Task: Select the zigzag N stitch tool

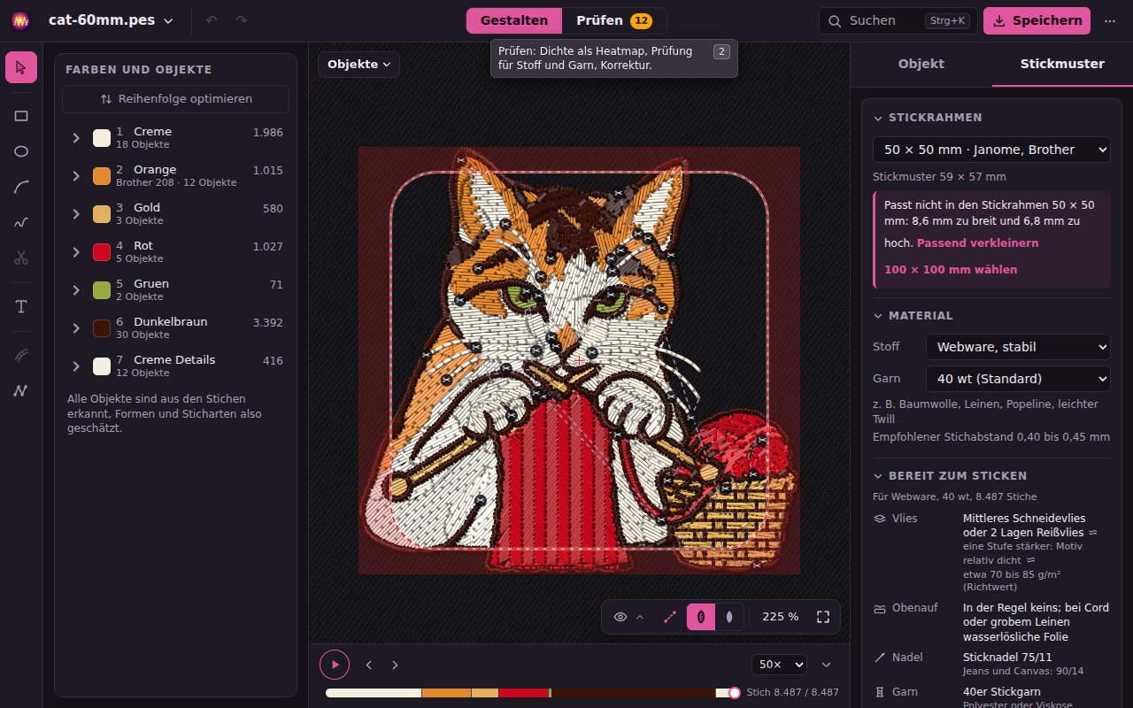Action: (21, 390)
